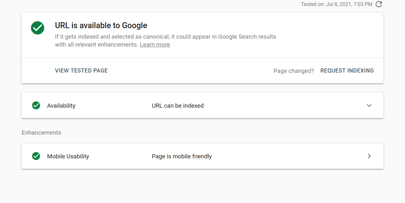Viewport: 405px width, 203px height.
Task: Expand the Availability row chevron
Action: 369,105
